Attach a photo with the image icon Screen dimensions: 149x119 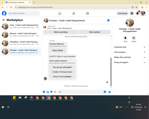pos(48,92)
